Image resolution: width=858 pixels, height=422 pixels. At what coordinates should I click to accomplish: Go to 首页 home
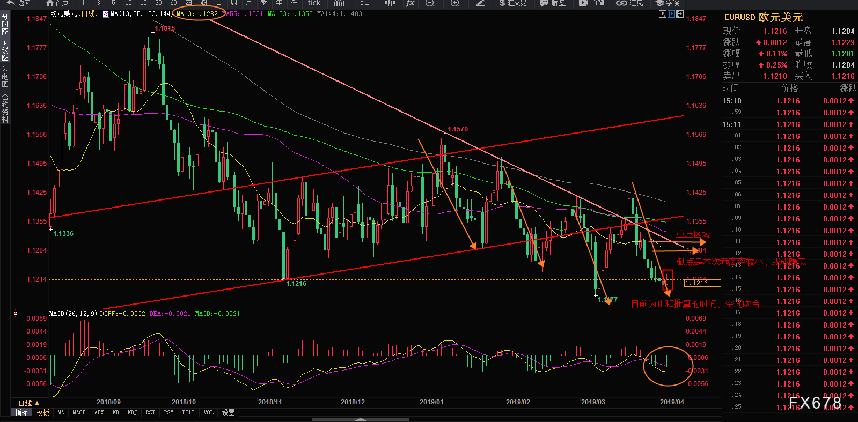click(57, 3)
